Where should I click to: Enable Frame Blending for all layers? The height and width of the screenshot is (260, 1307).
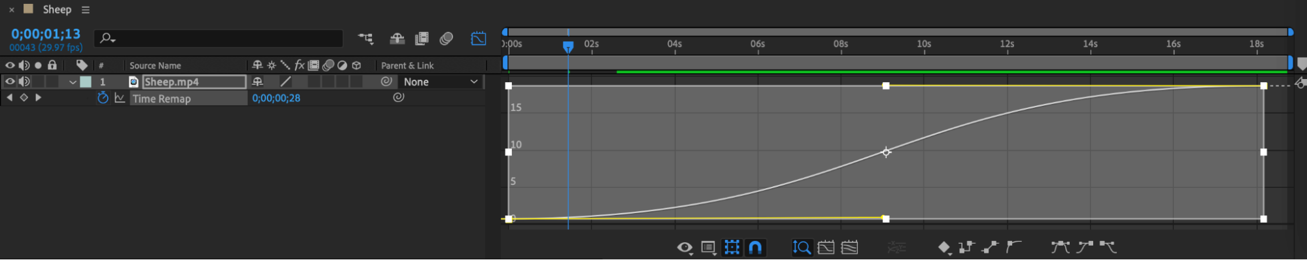tap(422, 39)
